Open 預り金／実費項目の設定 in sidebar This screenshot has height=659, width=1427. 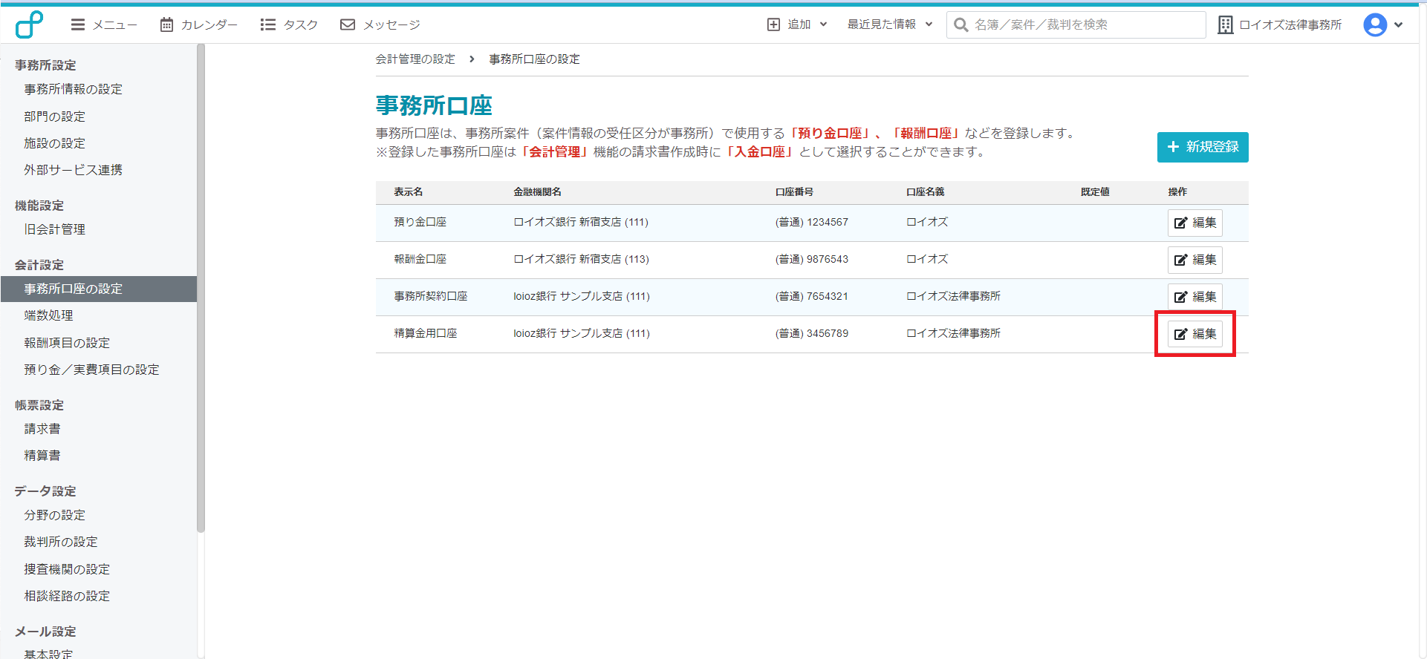pyautogui.click(x=91, y=370)
